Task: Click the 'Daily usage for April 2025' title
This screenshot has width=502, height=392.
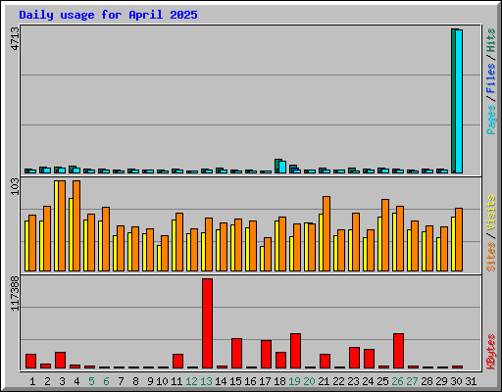Action: pyautogui.click(x=108, y=15)
